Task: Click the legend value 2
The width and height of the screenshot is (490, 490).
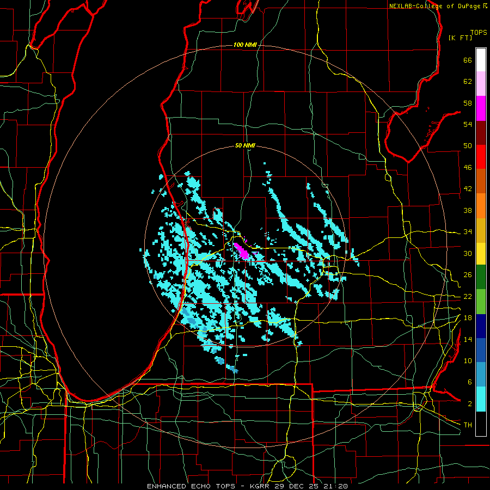Action: pyautogui.click(x=470, y=404)
